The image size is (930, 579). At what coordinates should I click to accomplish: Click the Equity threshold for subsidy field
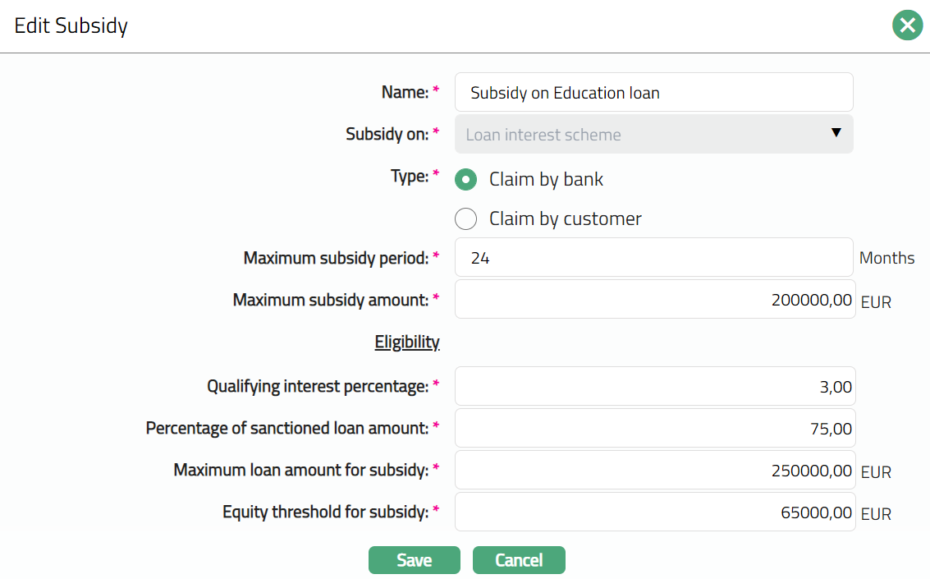[x=653, y=512]
